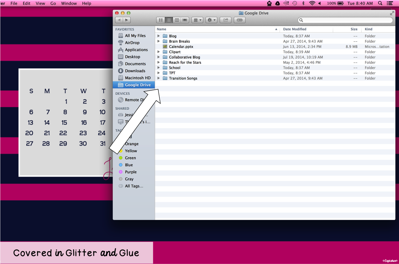Screen dimensions: 399x264
Task: Go forward using the Finder forward arrow
Action: 127,20
